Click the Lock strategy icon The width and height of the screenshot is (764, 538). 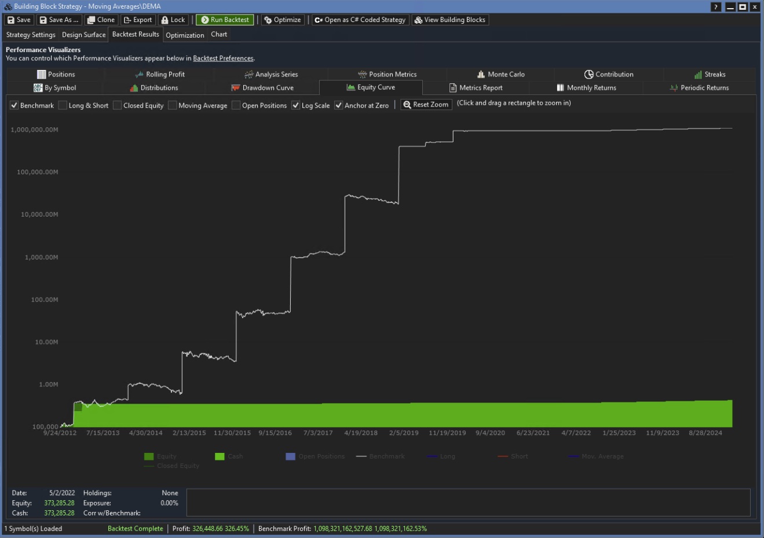tap(165, 20)
